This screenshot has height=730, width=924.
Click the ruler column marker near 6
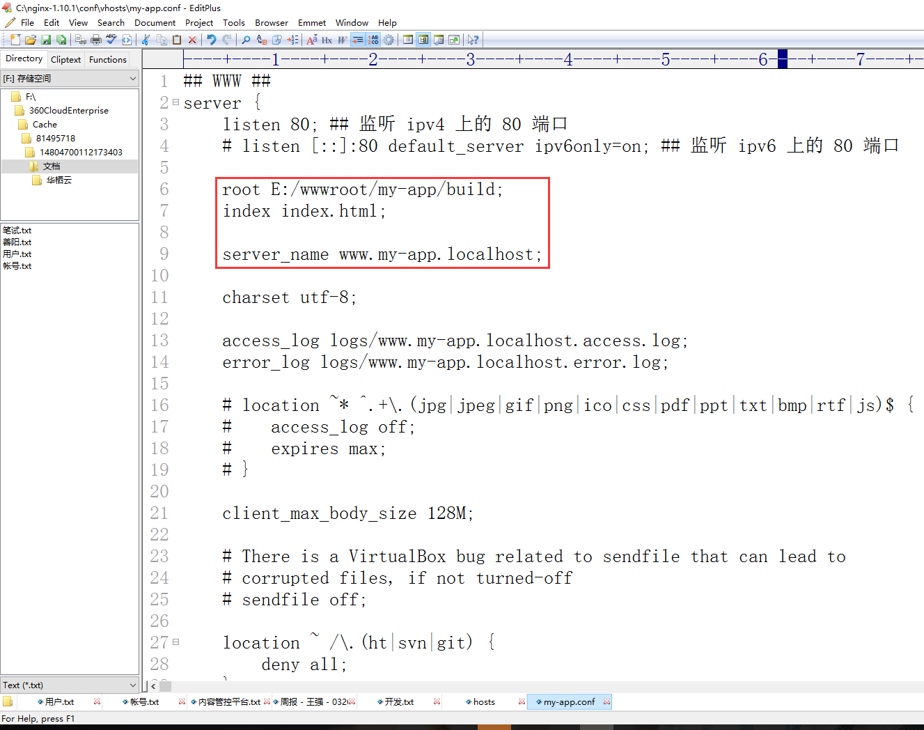click(x=783, y=59)
